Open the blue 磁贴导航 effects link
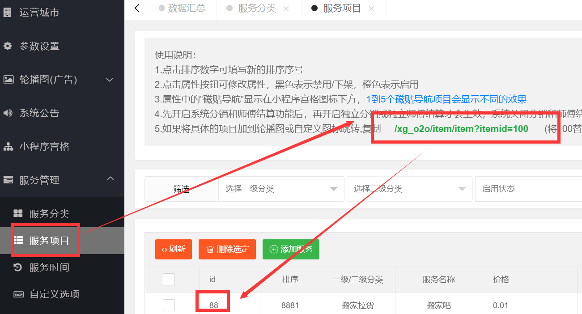The image size is (582, 314). tap(446, 99)
